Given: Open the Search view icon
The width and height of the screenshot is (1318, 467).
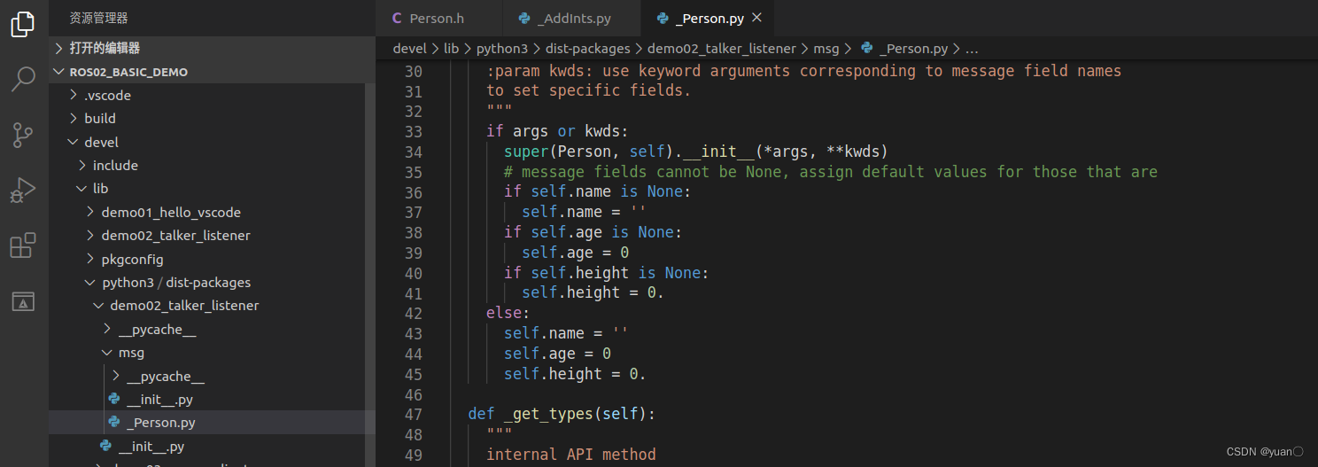Looking at the screenshot, I should coord(23,80).
